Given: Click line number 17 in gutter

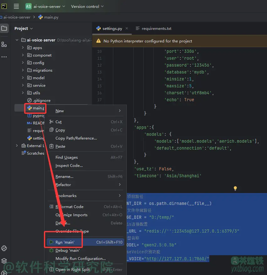Looking at the screenshot, I should [99, 100].
